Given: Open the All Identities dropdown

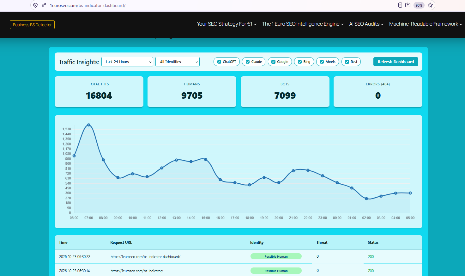Looking at the screenshot, I should (178, 62).
